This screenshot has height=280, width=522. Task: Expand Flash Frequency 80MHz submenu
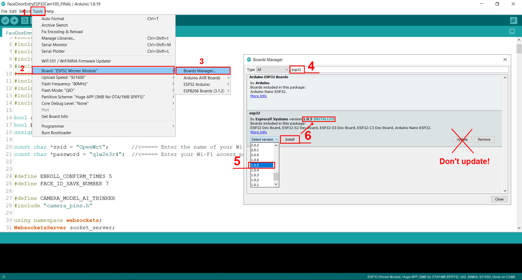coord(104,84)
